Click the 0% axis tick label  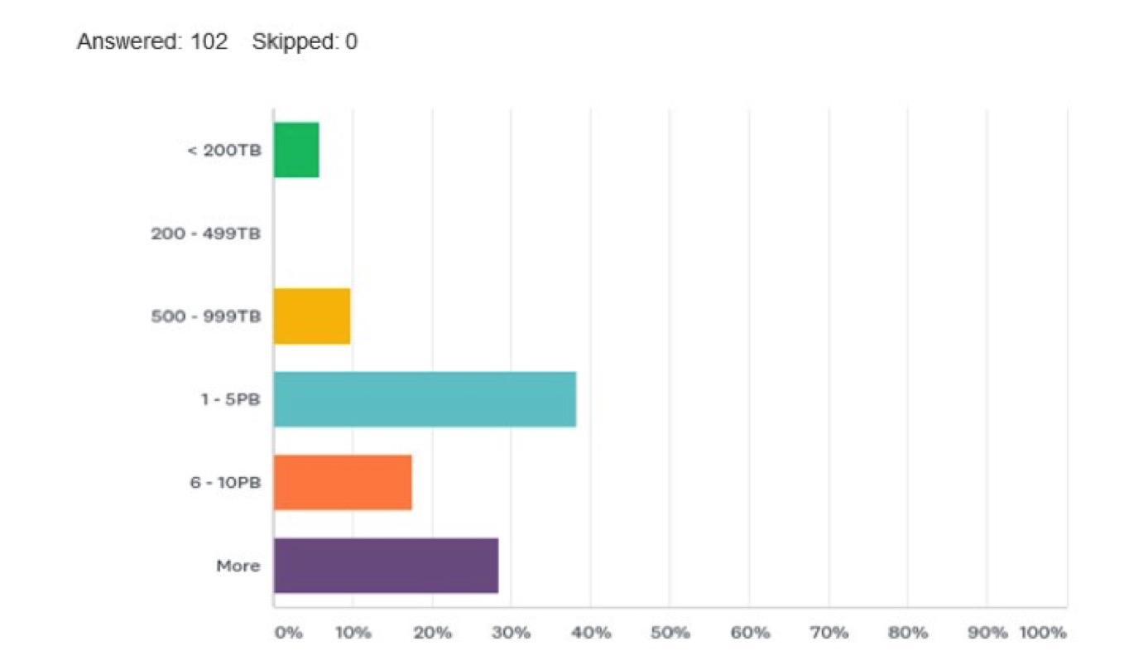[288, 634]
